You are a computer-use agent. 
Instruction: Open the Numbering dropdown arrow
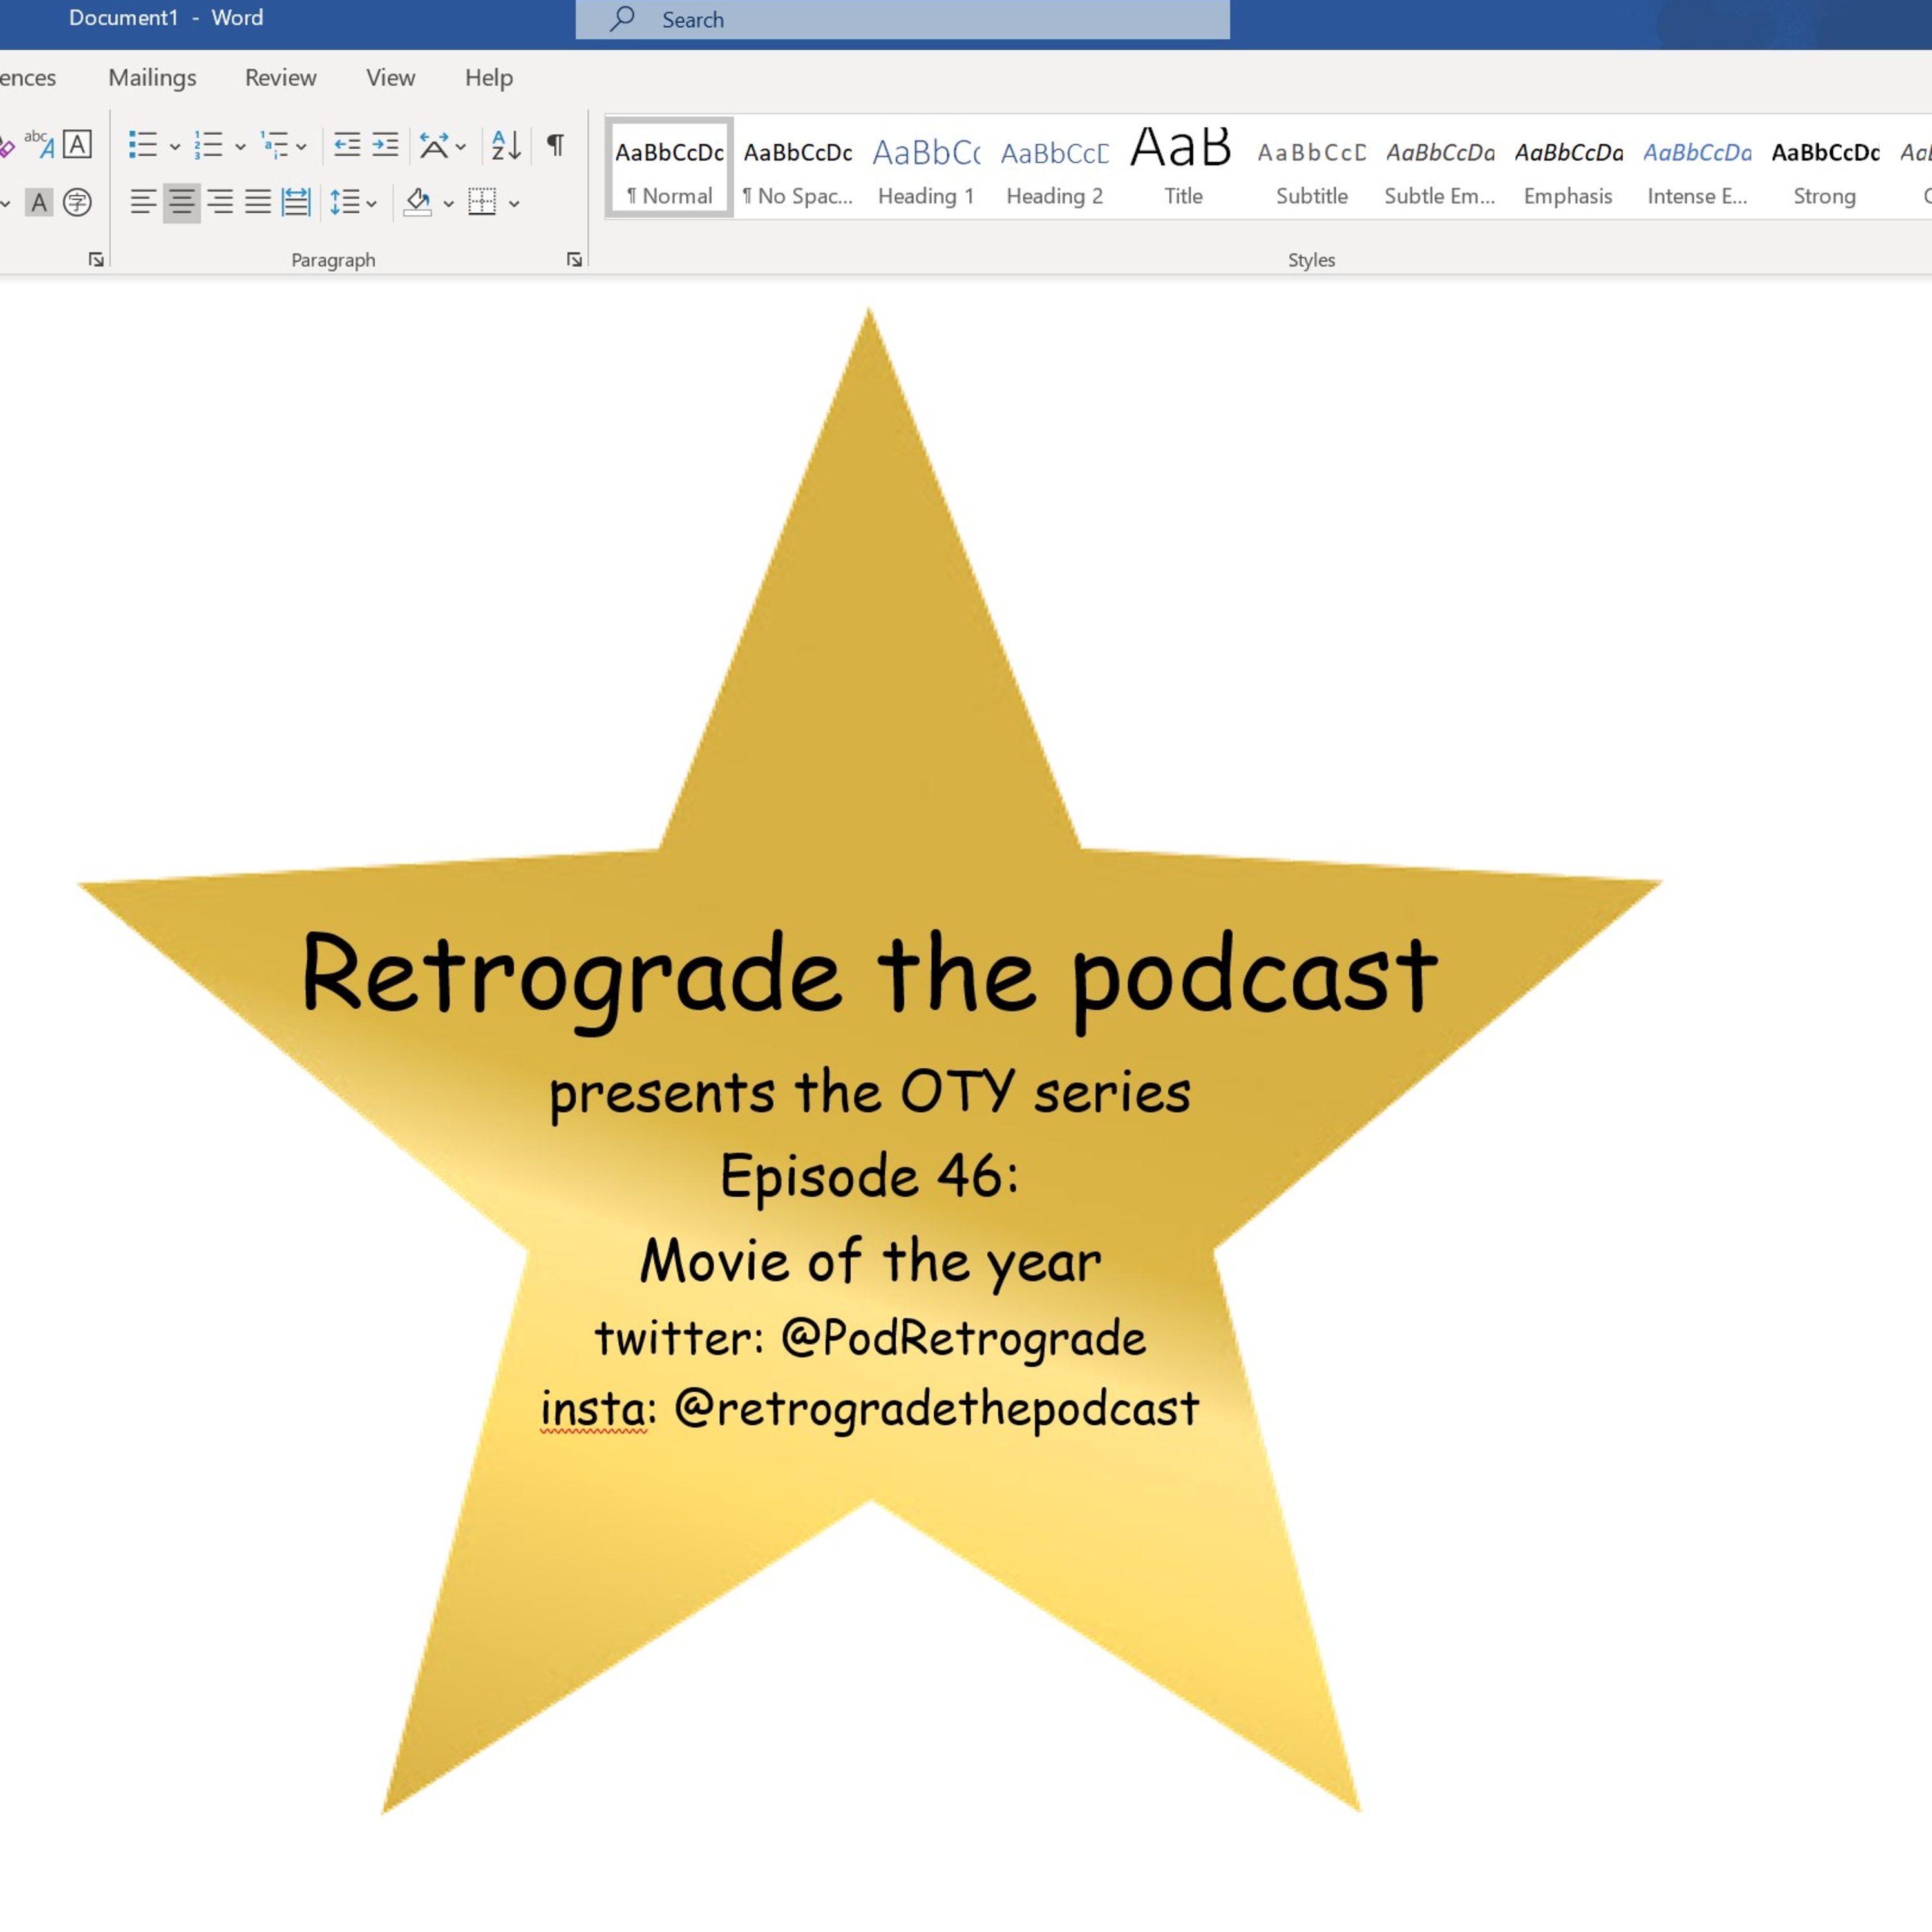point(240,147)
